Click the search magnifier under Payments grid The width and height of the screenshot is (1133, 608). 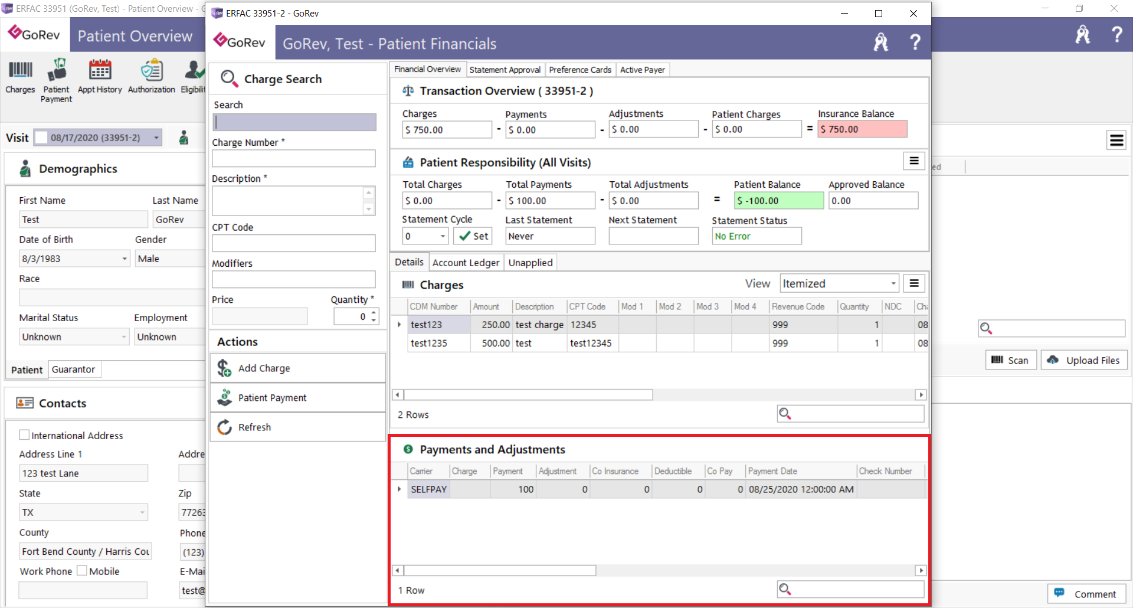pyautogui.click(x=785, y=589)
